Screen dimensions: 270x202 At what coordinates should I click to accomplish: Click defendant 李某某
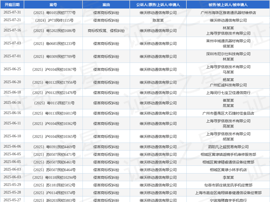click(228, 177)
